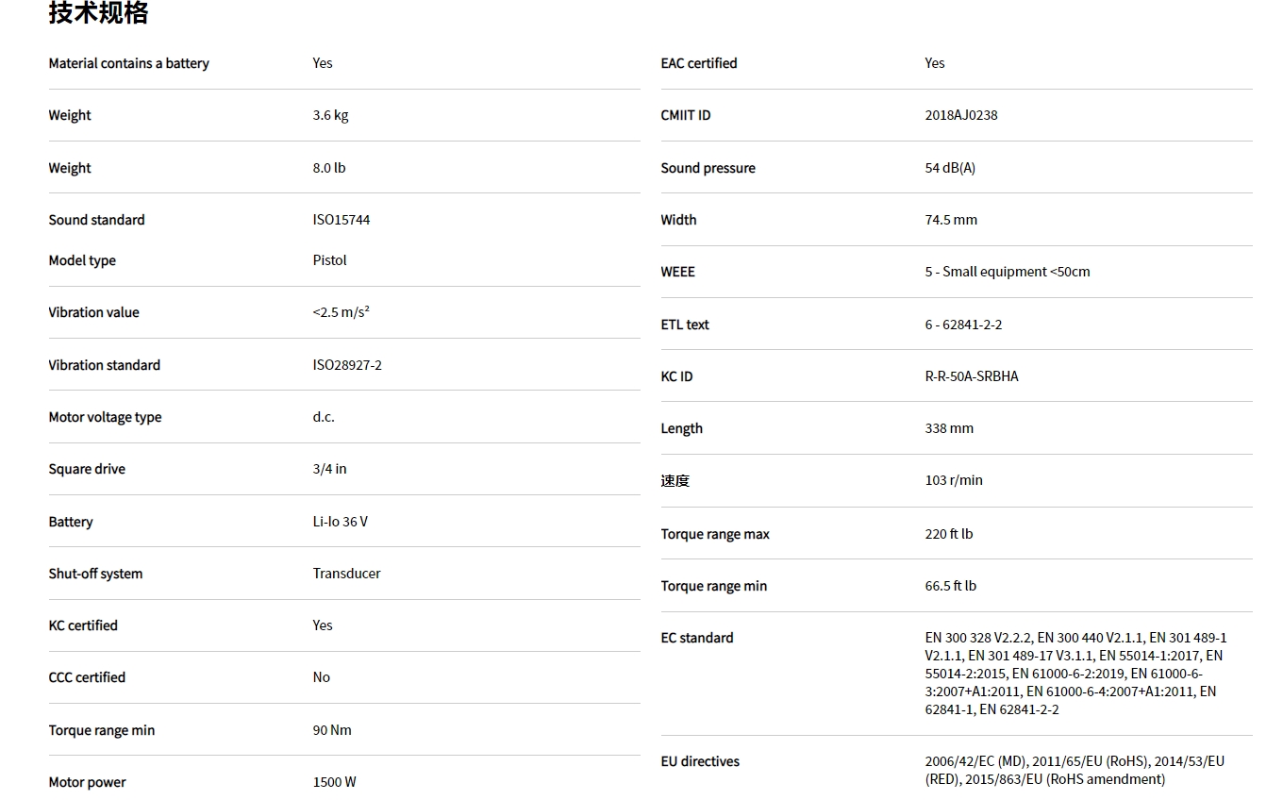Viewport: 1283px width, 800px height.
Task: Click the EU directives value text
Action: (1074, 770)
